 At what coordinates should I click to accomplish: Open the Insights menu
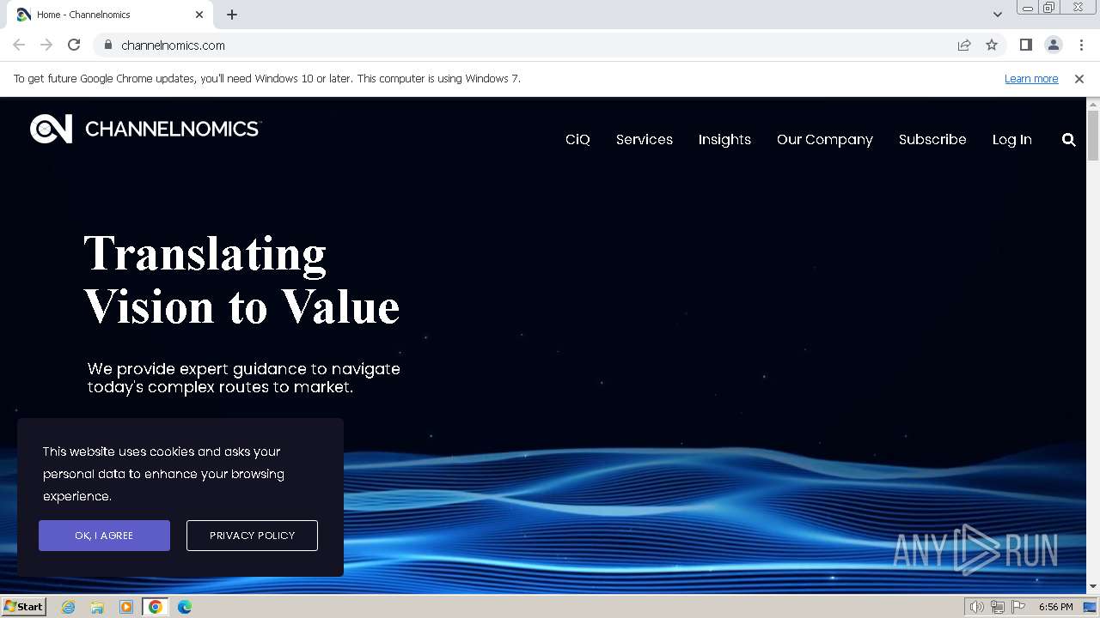pos(724,140)
